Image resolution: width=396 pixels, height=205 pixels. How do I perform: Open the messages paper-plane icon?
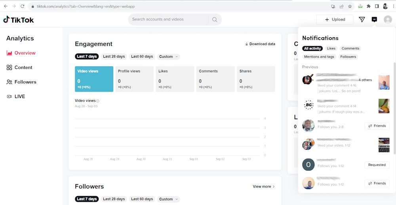pos(362,19)
